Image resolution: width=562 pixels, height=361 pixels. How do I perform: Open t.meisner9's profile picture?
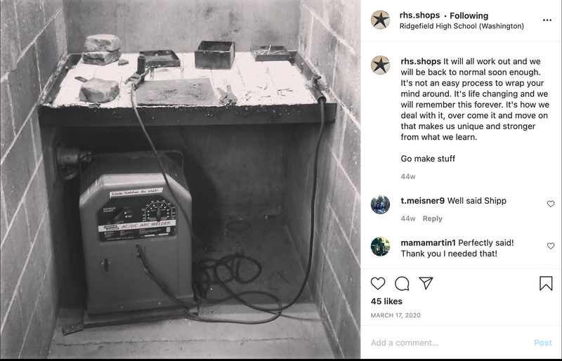[380, 204]
